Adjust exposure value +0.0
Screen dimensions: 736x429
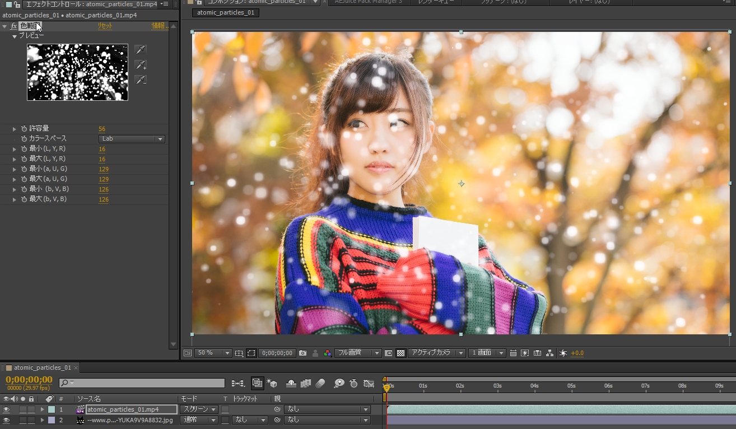577,353
